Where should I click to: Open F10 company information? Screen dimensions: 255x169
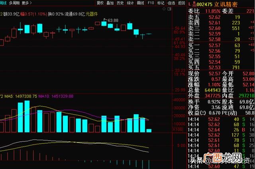coord(151,3)
